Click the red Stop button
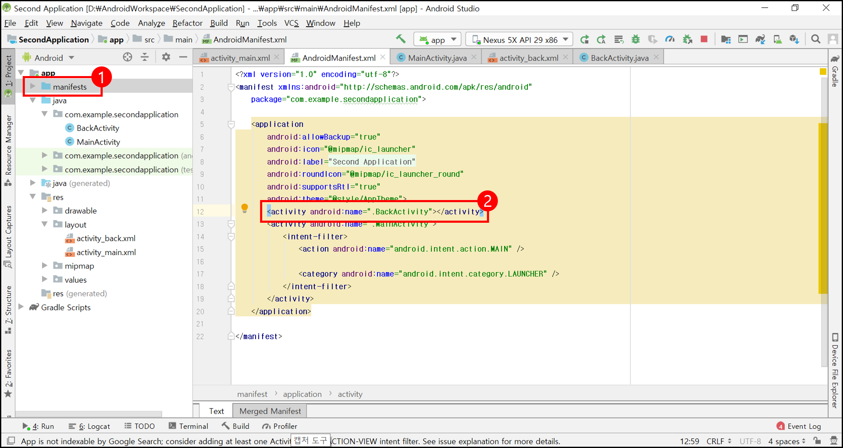 click(704, 40)
